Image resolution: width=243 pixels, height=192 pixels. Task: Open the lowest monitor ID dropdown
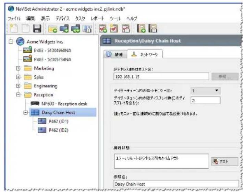pyautogui.click(x=205, y=91)
